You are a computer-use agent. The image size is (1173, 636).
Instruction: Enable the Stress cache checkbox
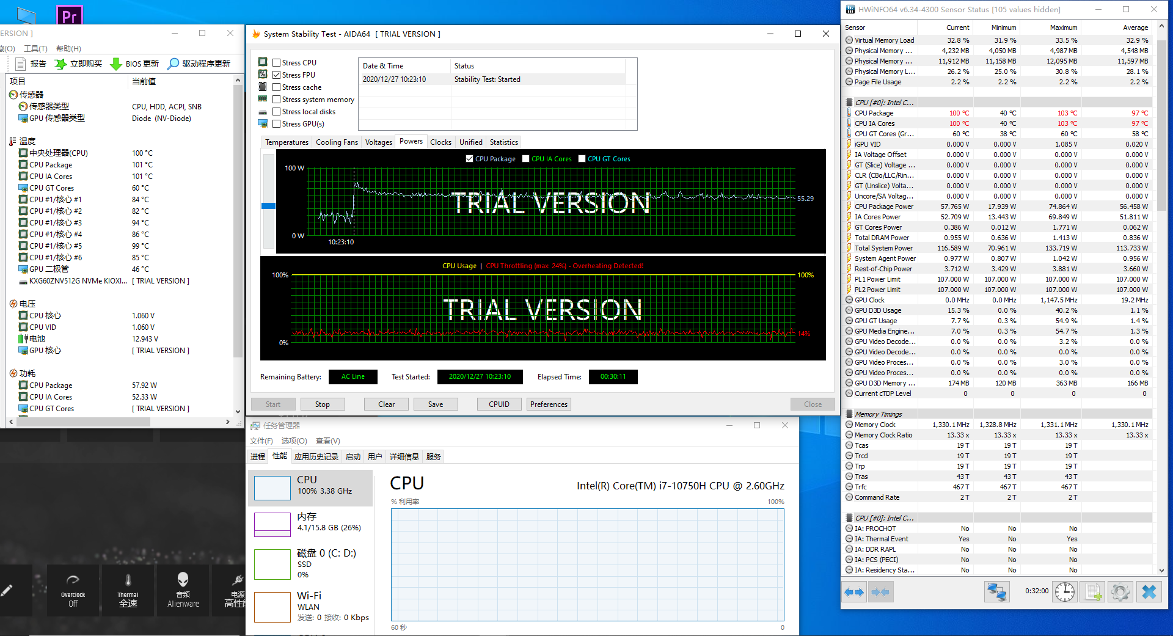point(277,87)
